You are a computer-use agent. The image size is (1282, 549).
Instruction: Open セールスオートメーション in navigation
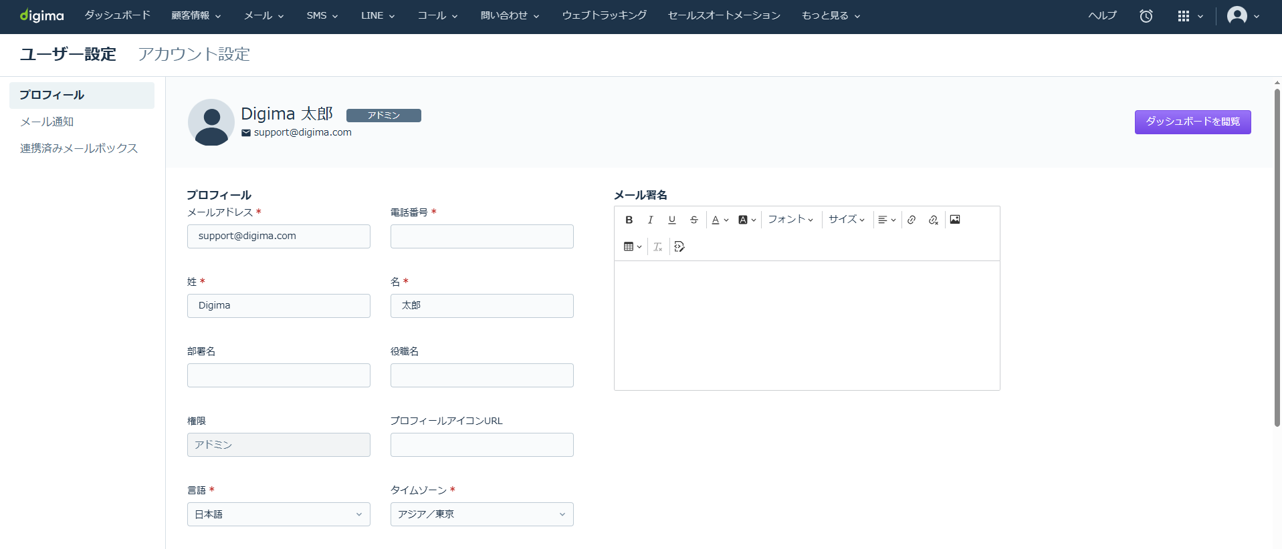pos(724,15)
